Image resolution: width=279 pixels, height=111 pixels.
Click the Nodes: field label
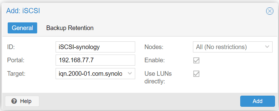click(154, 47)
